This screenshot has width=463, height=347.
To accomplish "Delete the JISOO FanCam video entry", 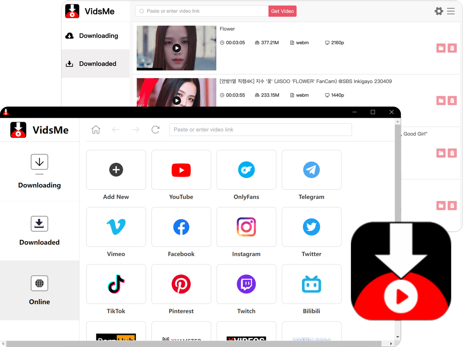I will (452, 100).
